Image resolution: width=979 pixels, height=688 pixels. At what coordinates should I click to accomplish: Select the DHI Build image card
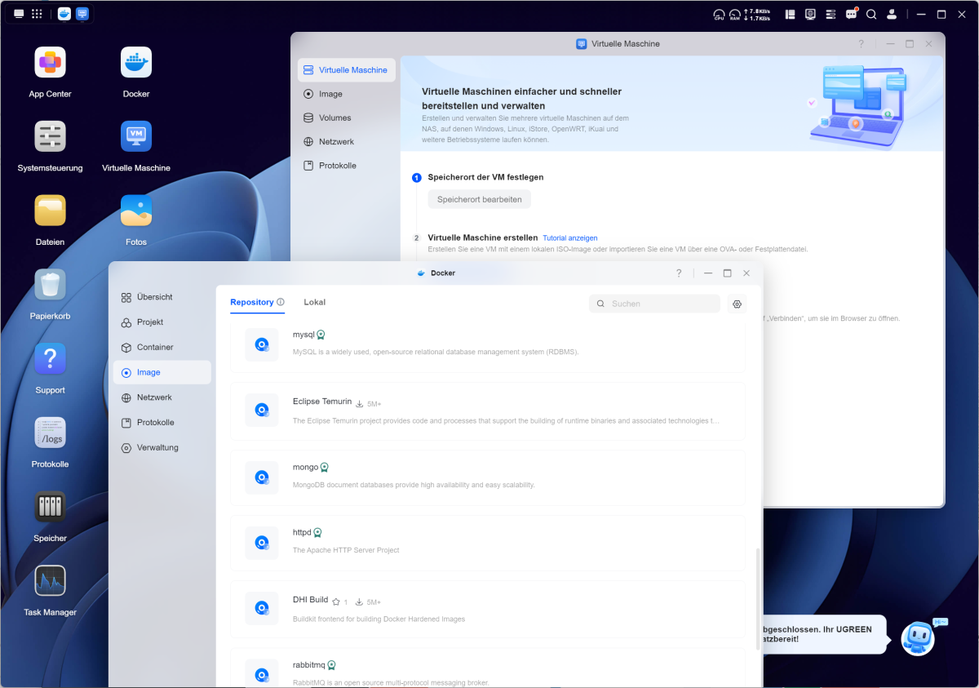(488, 609)
